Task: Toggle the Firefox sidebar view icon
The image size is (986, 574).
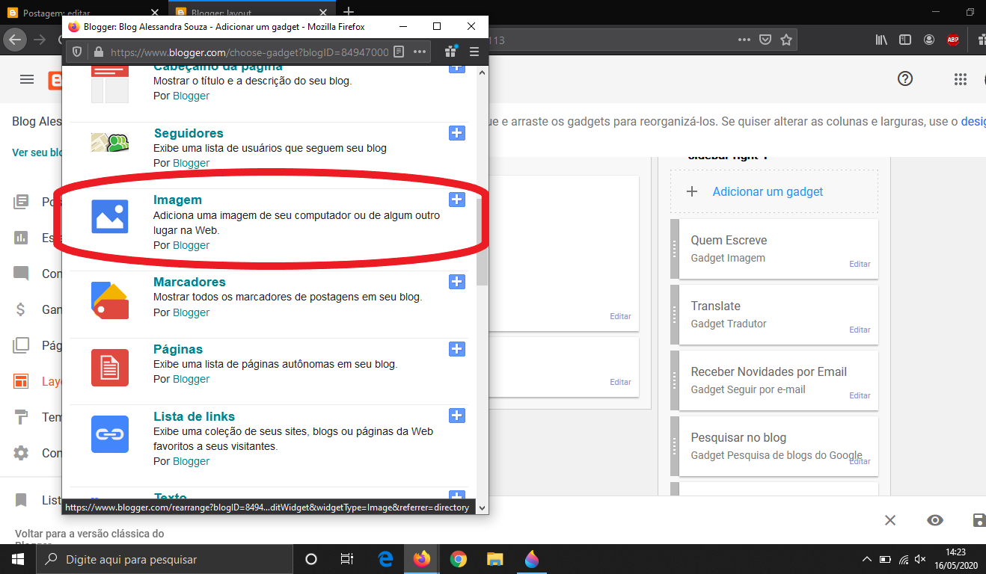Action: pos(905,40)
